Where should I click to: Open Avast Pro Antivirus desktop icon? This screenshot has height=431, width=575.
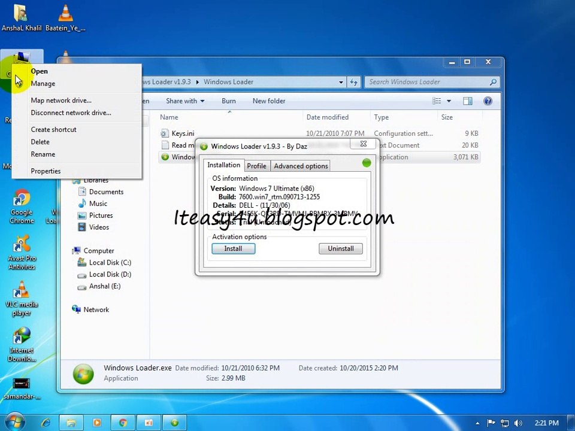coord(22,252)
